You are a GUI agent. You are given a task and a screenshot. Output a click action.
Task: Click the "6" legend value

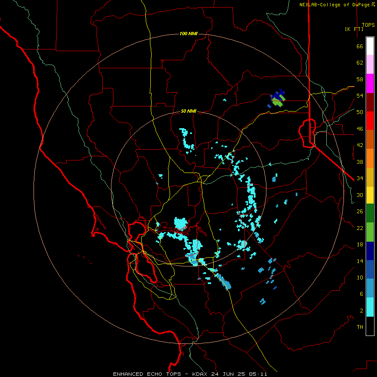[x=362, y=294]
